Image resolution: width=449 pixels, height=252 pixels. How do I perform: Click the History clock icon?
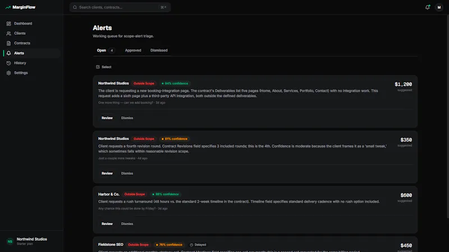[8, 63]
